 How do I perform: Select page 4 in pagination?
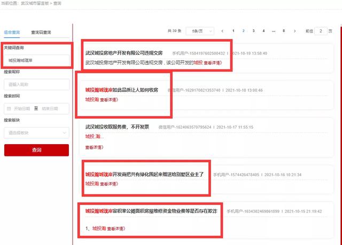263,31
